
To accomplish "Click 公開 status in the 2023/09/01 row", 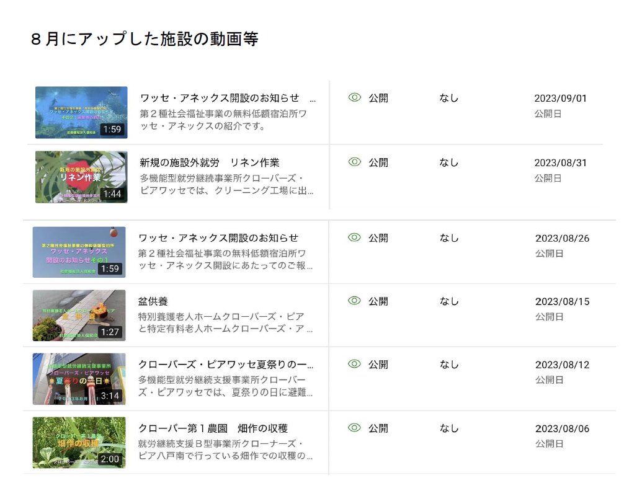I will click(x=378, y=98).
